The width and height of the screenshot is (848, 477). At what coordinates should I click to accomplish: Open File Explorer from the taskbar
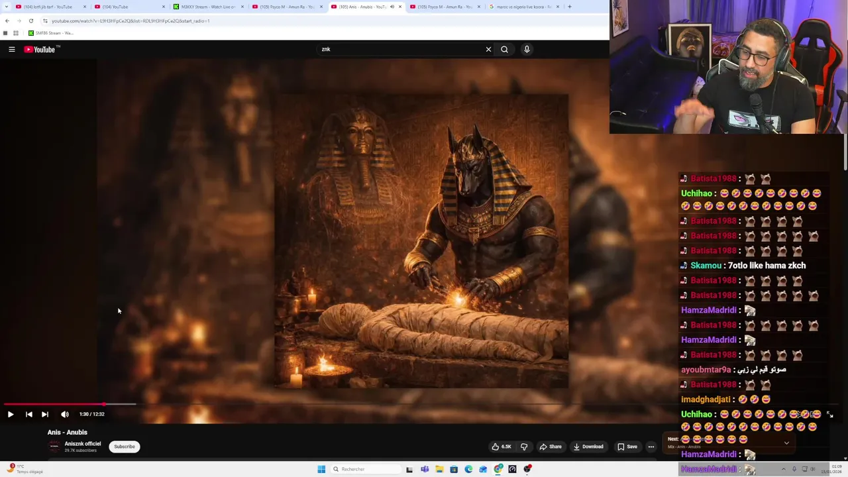pos(439,469)
